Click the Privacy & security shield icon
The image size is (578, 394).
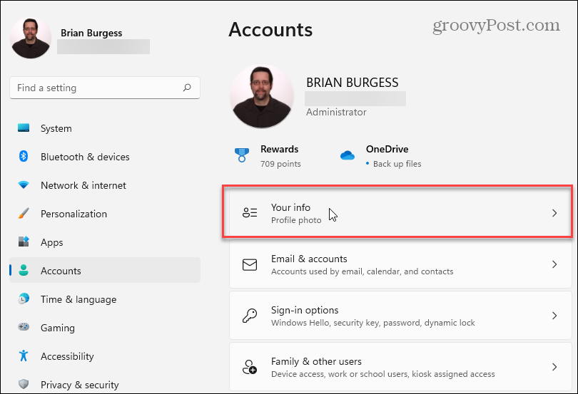click(x=24, y=384)
